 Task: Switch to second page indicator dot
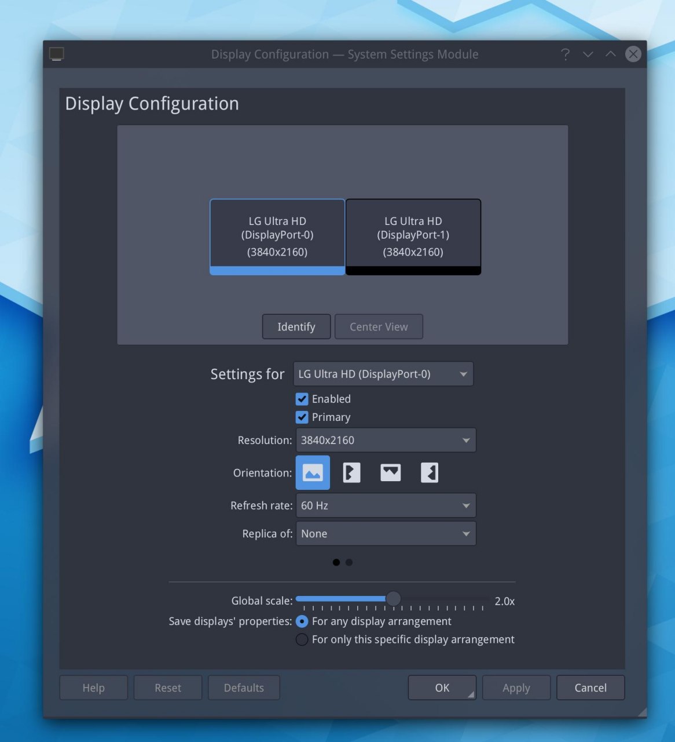[349, 562]
